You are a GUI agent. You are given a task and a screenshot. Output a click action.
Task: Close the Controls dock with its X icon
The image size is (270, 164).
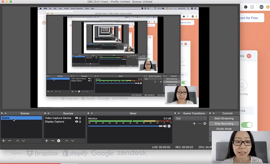coord(210,113)
